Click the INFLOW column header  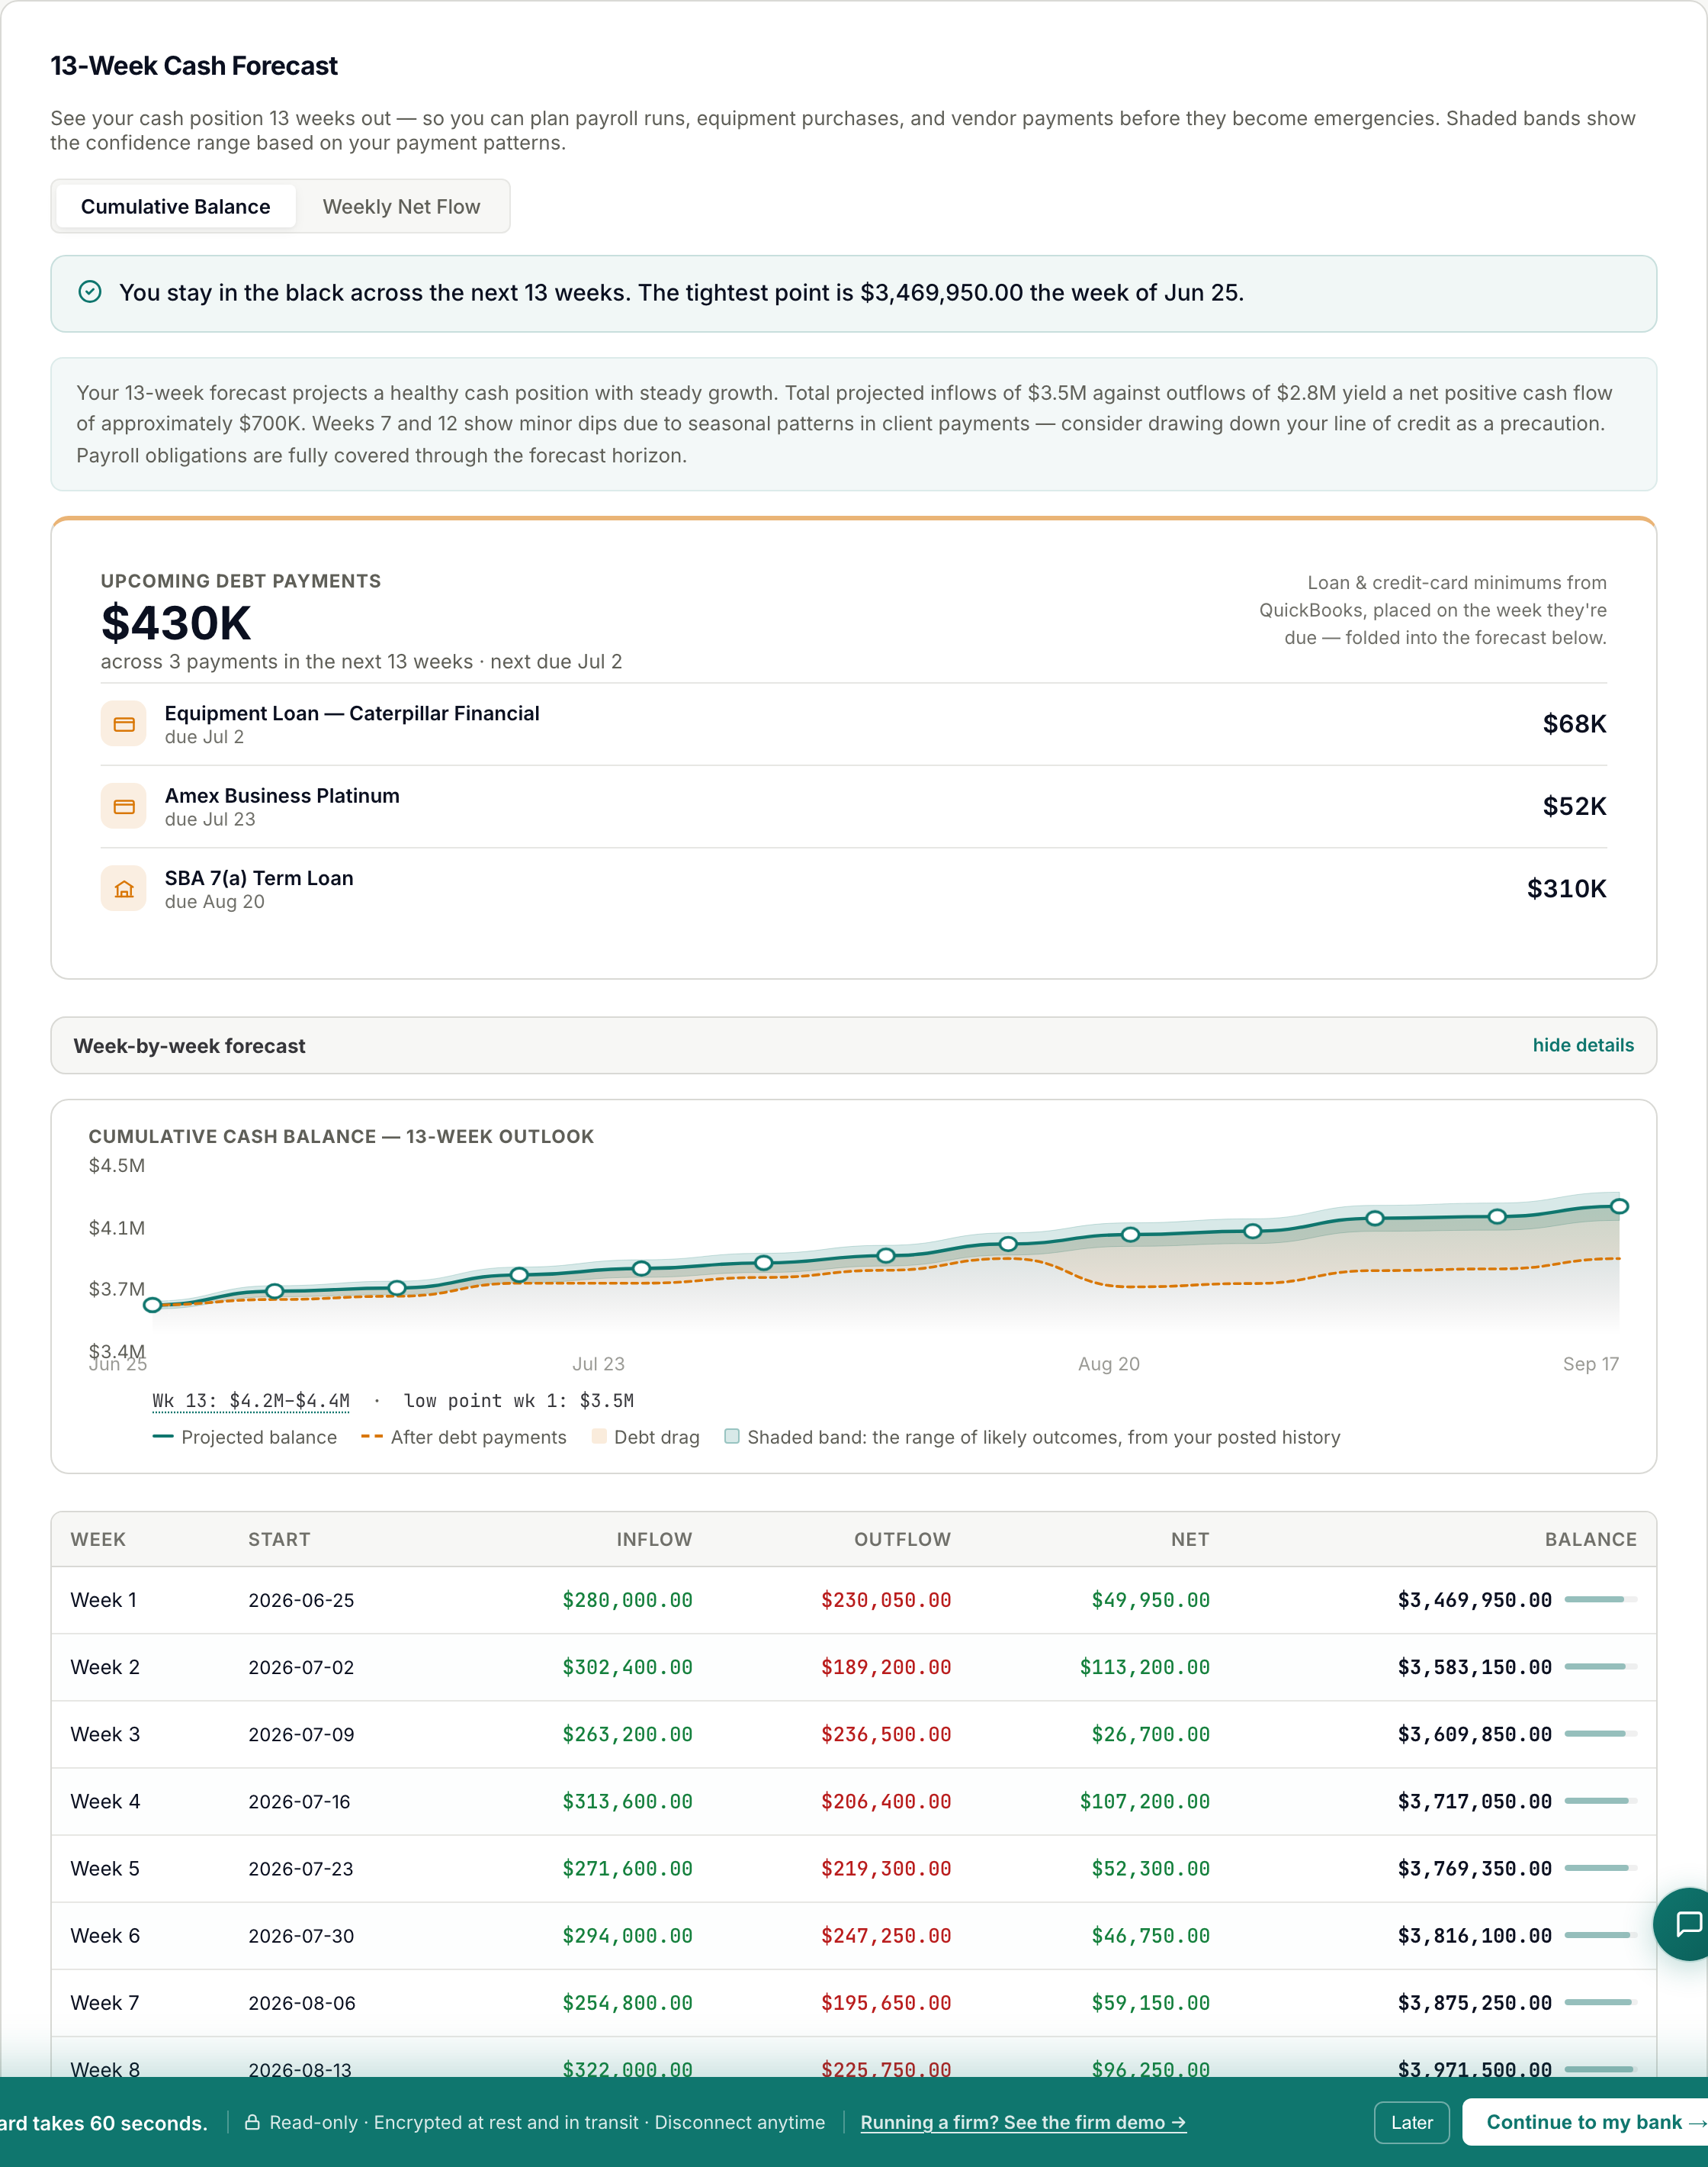(x=654, y=1539)
